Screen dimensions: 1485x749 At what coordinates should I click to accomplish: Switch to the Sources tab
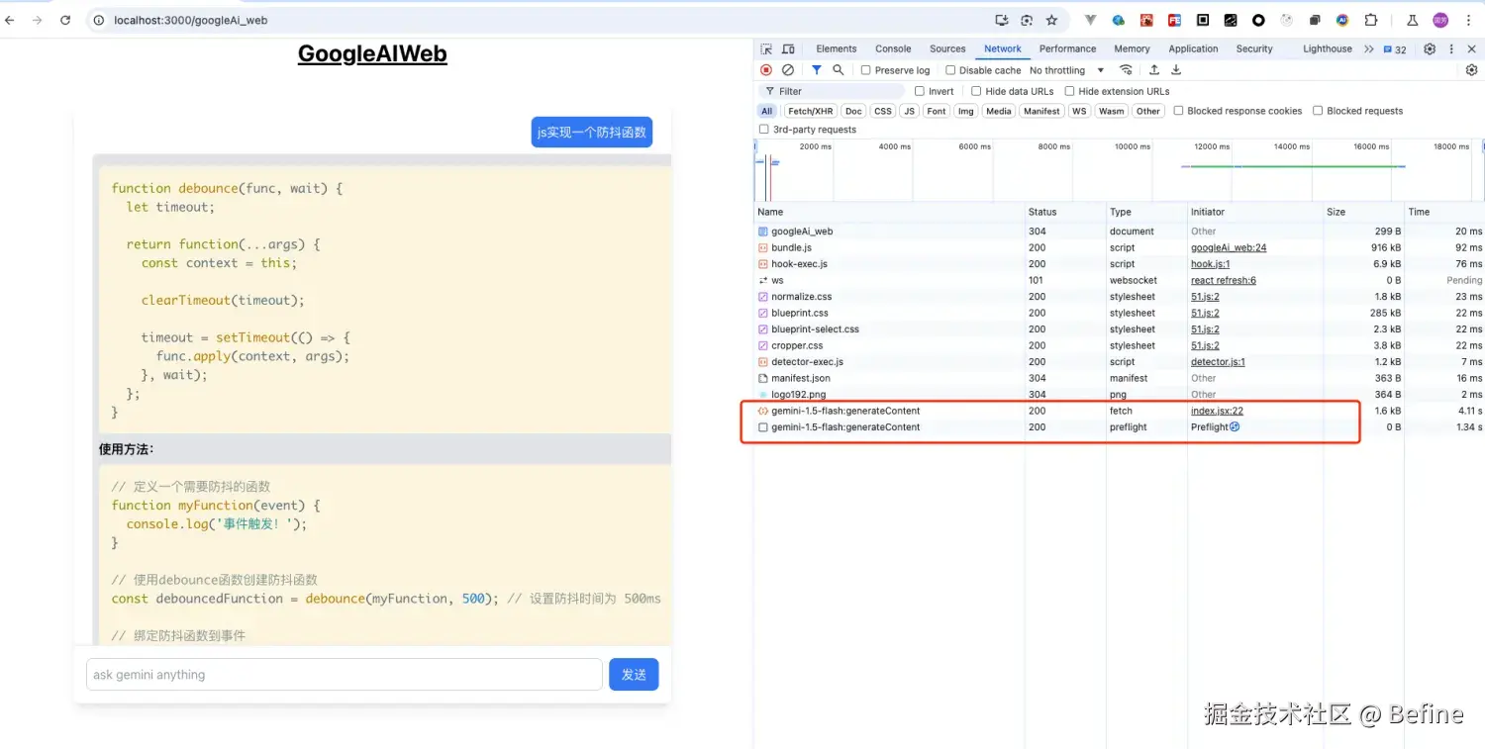coord(947,49)
